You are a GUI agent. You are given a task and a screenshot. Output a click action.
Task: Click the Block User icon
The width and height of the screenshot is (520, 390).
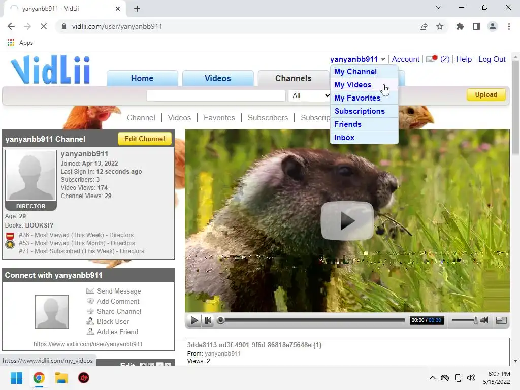[x=90, y=321]
